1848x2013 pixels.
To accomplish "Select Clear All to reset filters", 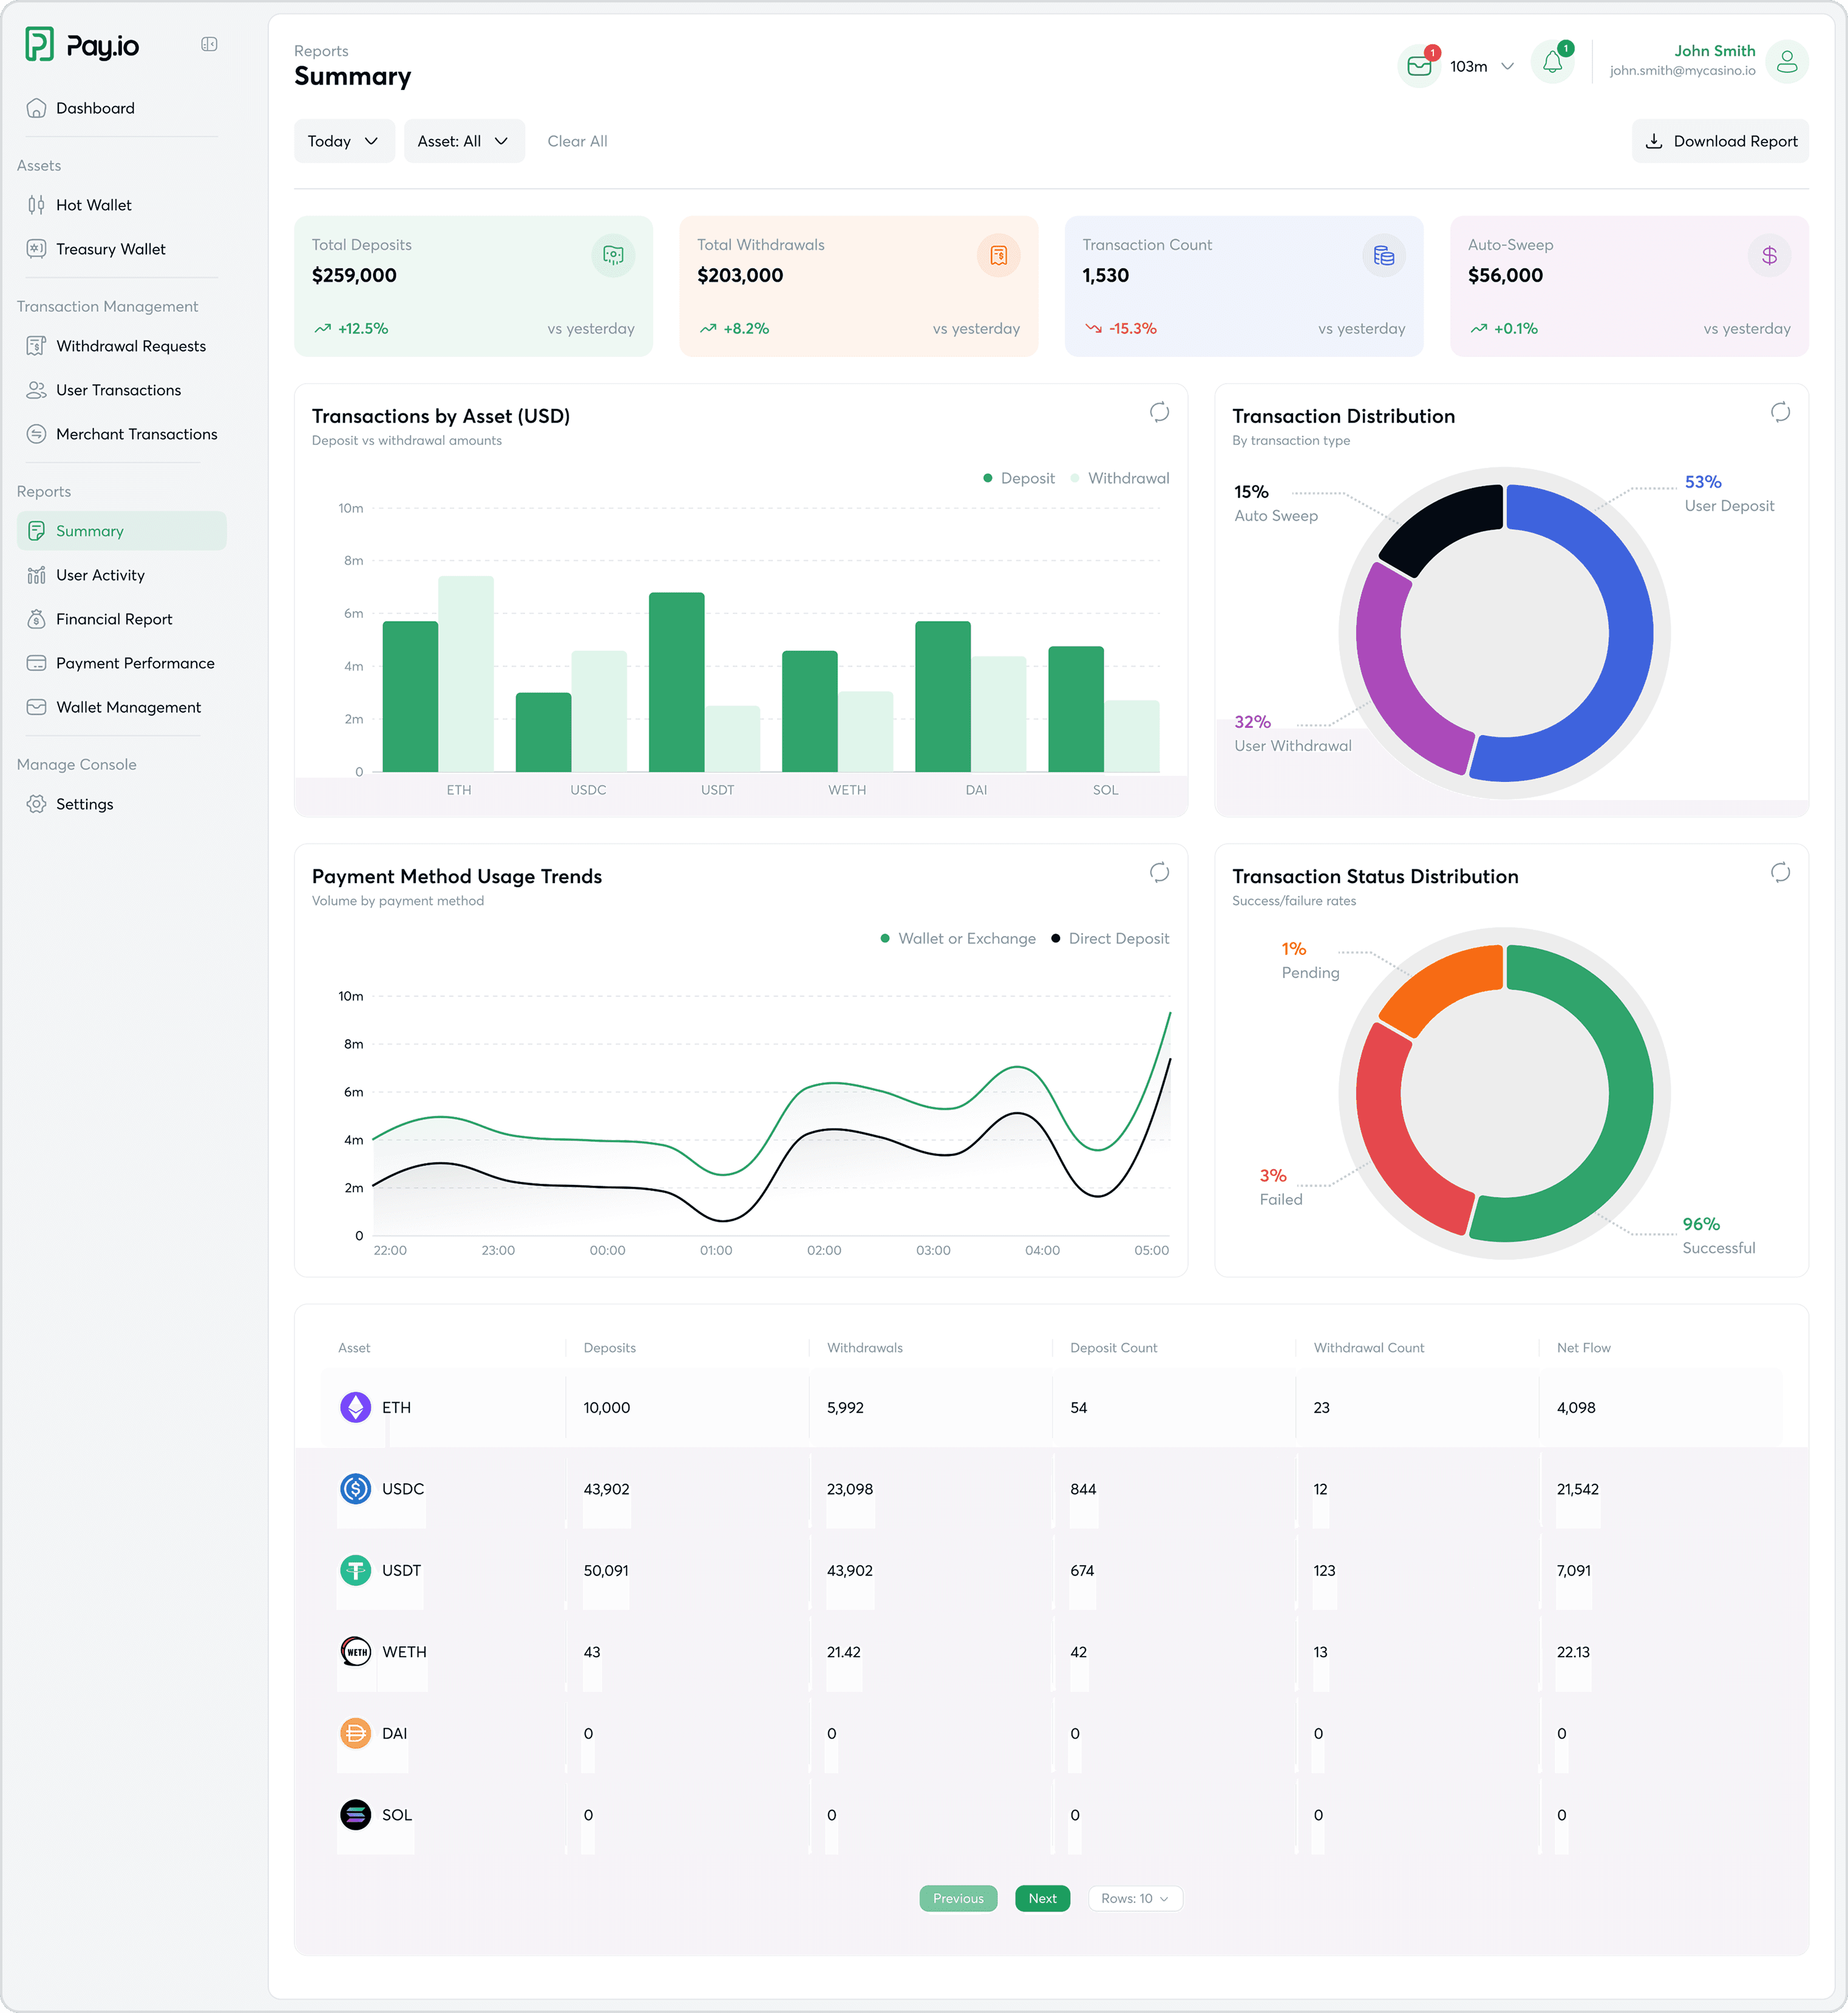I will [578, 141].
